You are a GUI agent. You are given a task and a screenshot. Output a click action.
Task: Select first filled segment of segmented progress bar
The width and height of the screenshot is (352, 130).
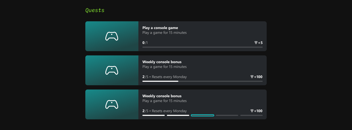[x=154, y=115]
